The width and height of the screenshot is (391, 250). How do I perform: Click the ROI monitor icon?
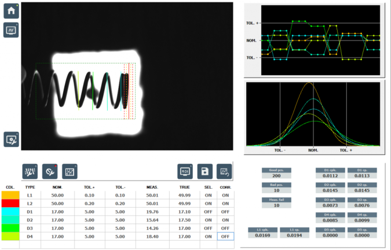[x=185, y=171]
